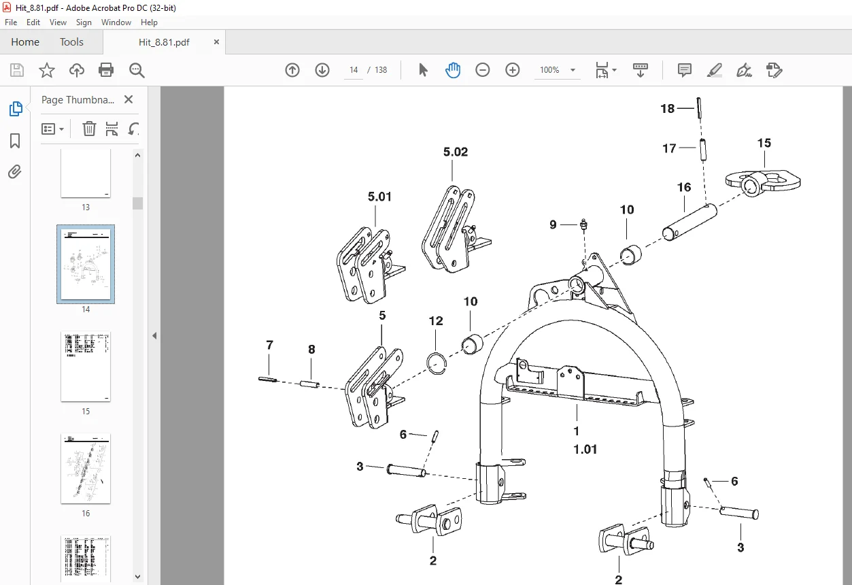Go to the previous page arrow
Screen dimensions: 852x585
coord(292,70)
